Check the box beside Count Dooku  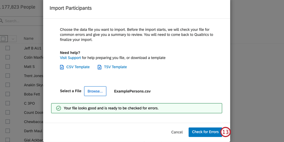8,113
